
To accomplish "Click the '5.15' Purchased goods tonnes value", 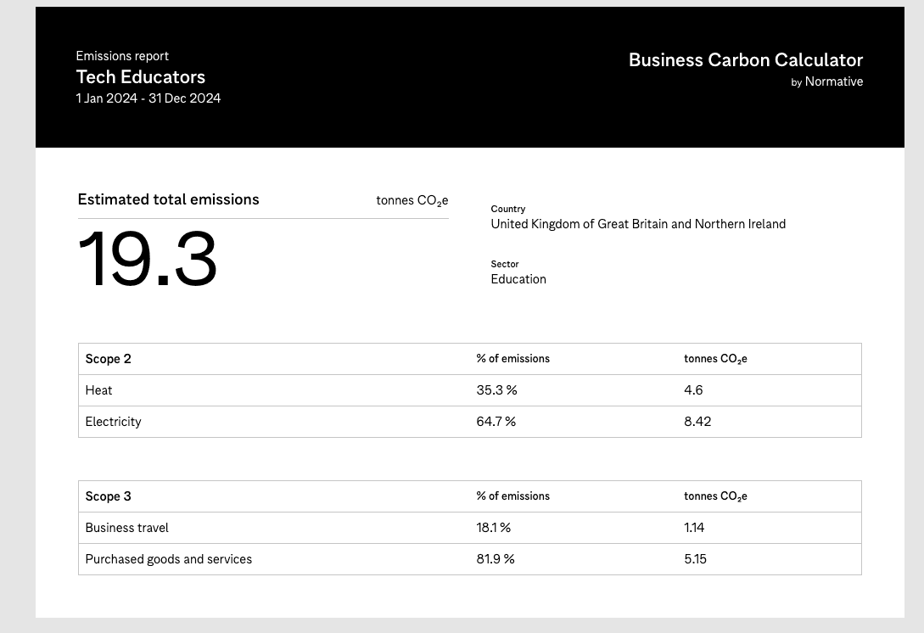I will (696, 558).
